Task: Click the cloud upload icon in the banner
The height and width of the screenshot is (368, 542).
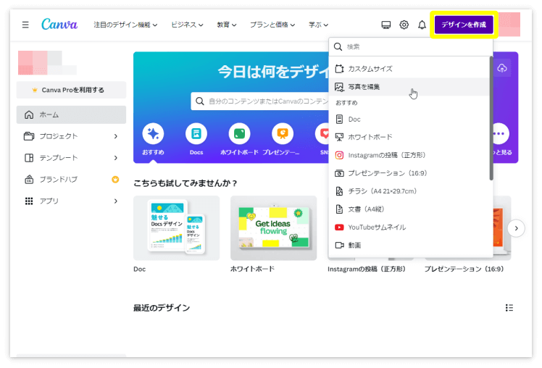Action: 502,68
